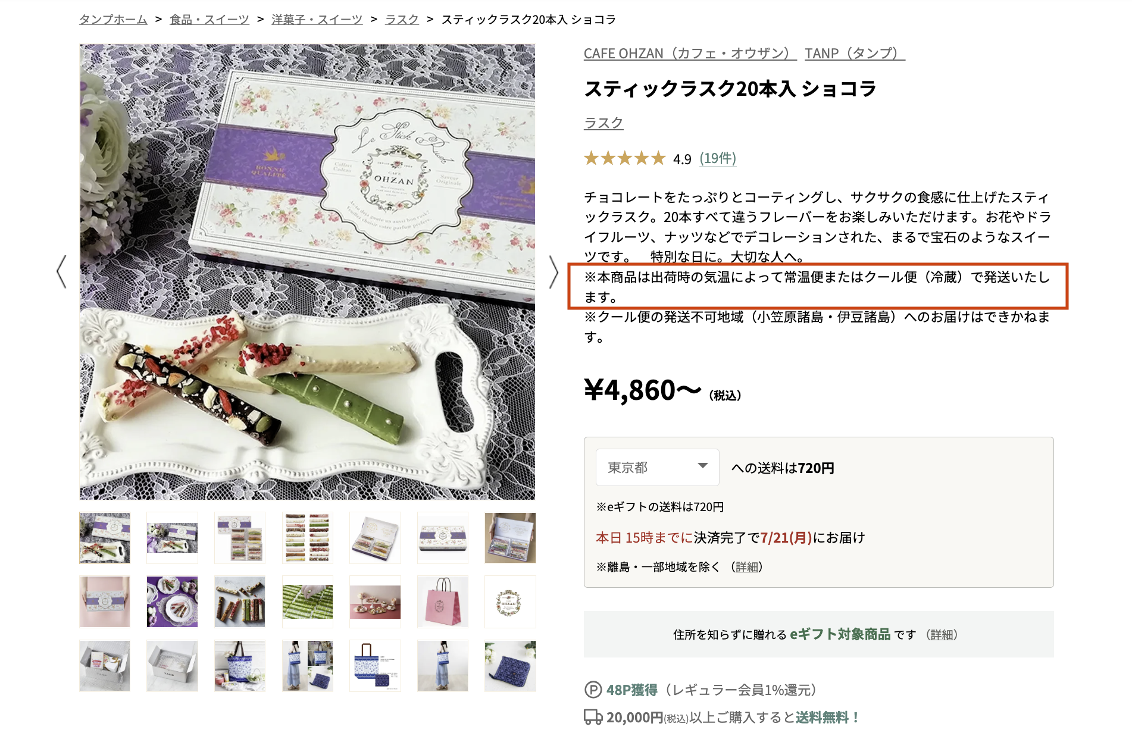Select the blue wallet pouch thumbnail

pyautogui.click(x=510, y=666)
